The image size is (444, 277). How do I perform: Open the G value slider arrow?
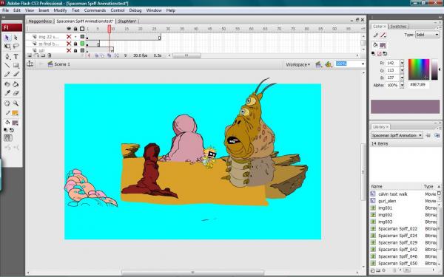pyautogui.click(x=402, y=70)
